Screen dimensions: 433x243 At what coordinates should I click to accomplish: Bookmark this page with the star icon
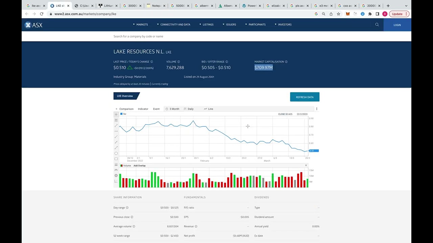click(x=338, y=14)
